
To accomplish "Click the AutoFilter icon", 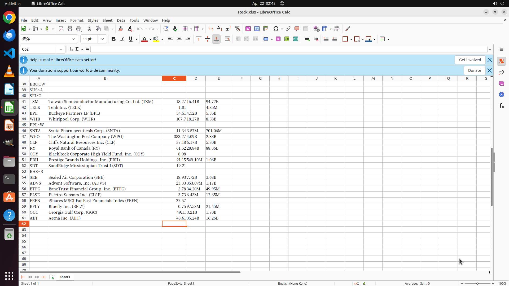I will point(238,29).
